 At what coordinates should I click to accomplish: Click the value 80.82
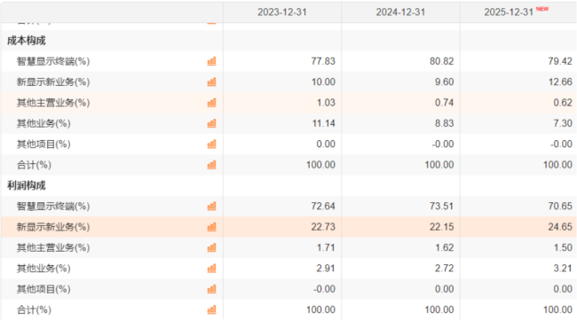point(441,61)
